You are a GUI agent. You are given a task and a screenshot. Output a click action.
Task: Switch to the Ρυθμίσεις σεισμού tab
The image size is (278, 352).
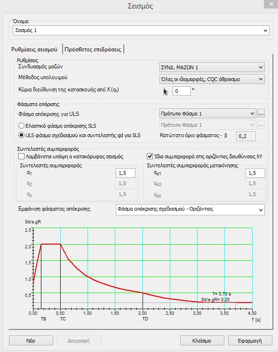point(34,49)
